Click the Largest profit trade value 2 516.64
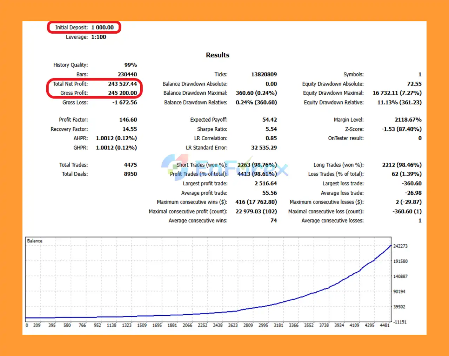Viewport: 449px width, 356px height. [x=265, y=183]
